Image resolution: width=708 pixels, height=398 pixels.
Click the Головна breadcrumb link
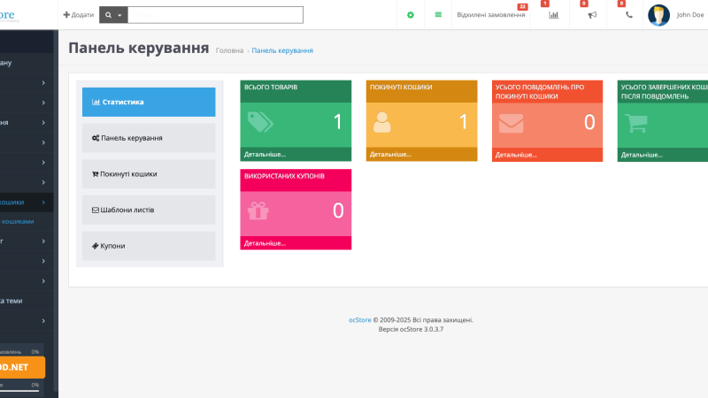[229, 50]
